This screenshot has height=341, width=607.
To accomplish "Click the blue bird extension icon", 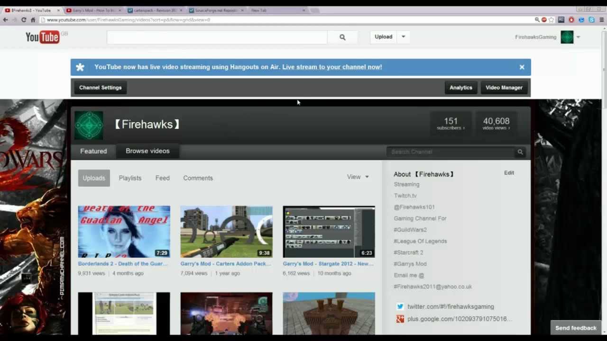I will [581, 20].
